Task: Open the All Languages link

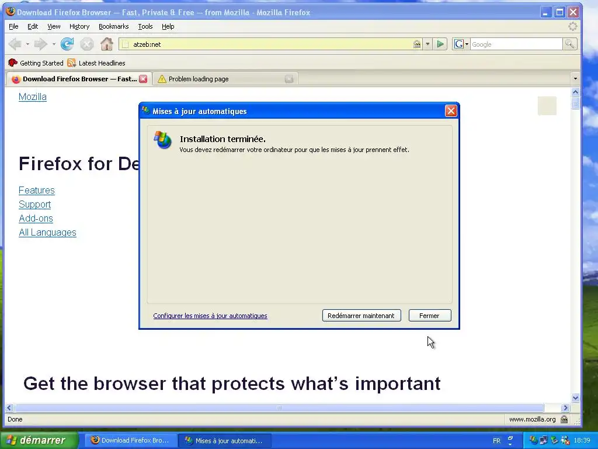Action: click(x=47, y=233)
